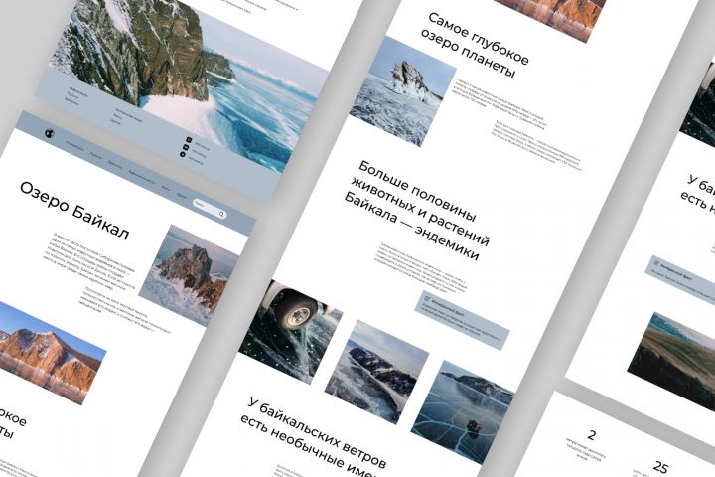This screenshot has width=715, height=477.
Task: Click the 'Озеро Байкал' heading
Action: 74,211
